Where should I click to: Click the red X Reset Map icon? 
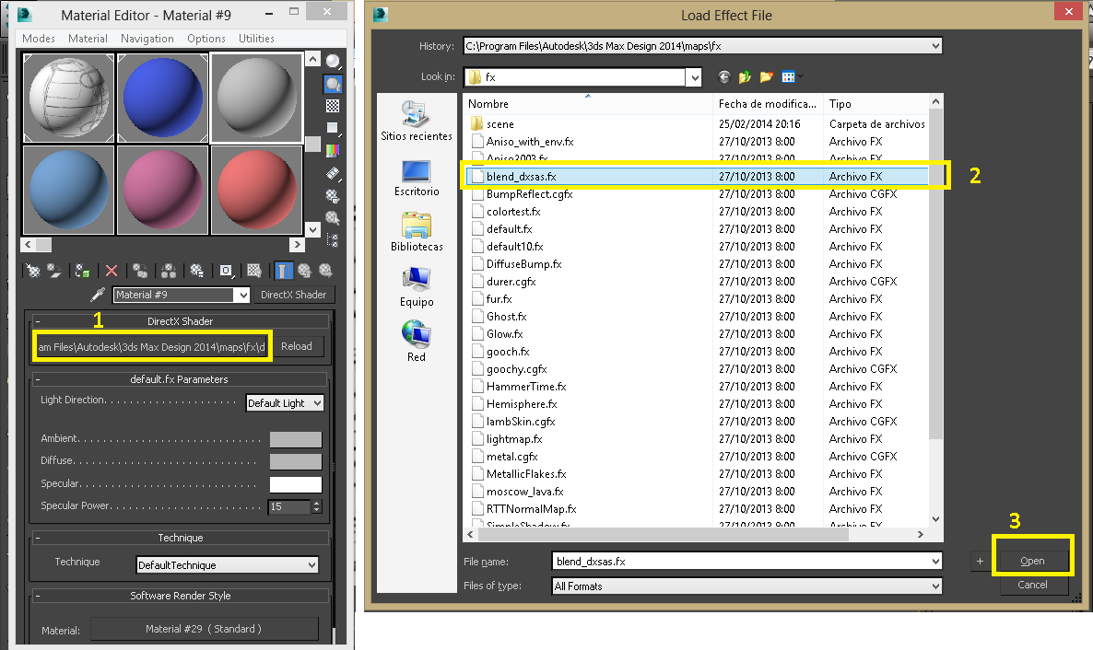tap(111, 271)
